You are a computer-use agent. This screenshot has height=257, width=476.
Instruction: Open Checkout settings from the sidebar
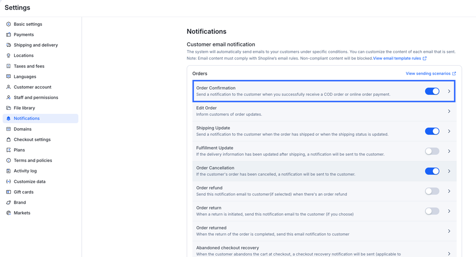click(32, 140)
